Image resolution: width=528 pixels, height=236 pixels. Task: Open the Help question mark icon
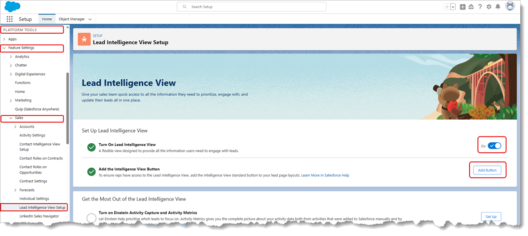pos(480,7)
